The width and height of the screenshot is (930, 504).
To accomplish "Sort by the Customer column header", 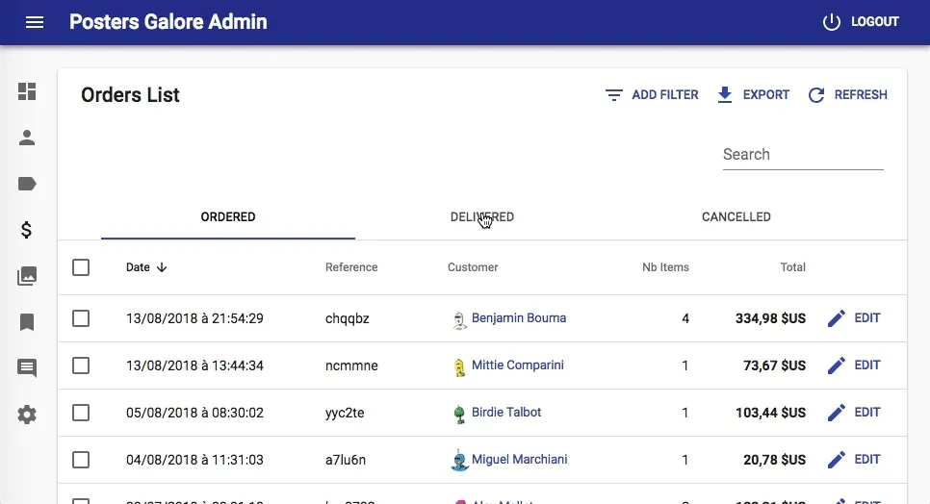I will (x=473, y=267).
